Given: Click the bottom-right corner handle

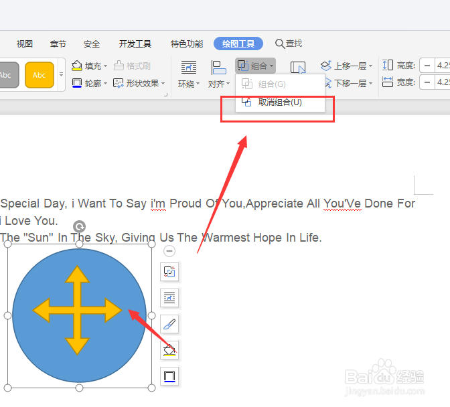Looking at the screenshot, I should click(151, 388).
